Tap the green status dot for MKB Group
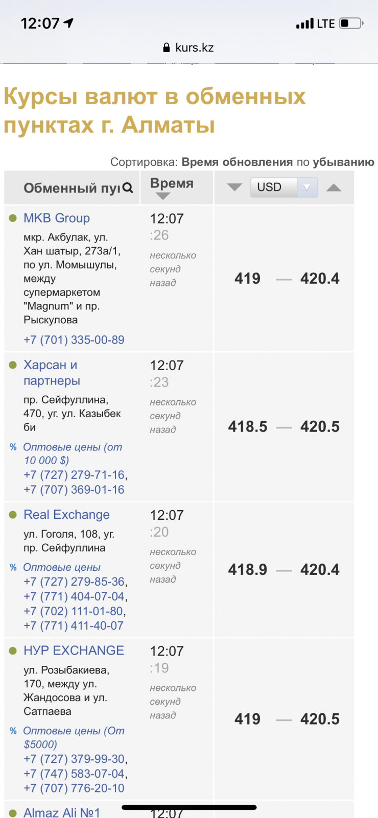Image resolution: width=378 pixels, height=818 pixels. point(13,218)
